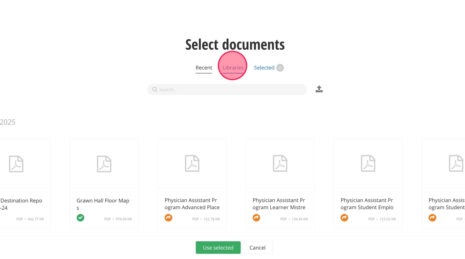Click the magnifier icon in search bar
This screenshot has height=259, width=465.
[x=154, y=90]
